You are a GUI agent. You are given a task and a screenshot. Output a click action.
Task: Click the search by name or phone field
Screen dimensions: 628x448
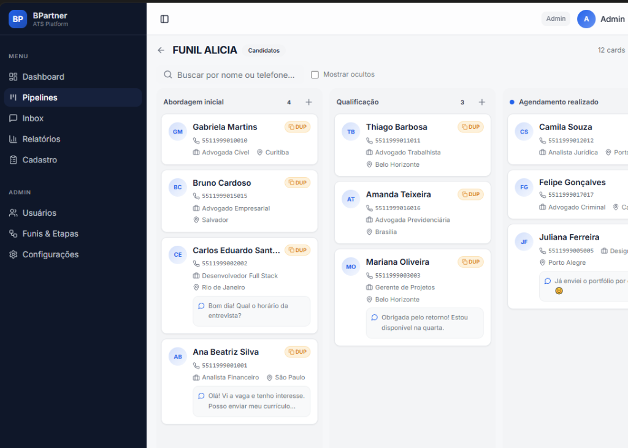(235, 75)
